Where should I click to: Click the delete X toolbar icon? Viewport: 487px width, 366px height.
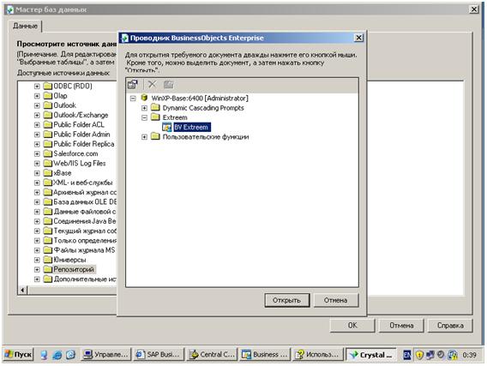coord(153,85)
